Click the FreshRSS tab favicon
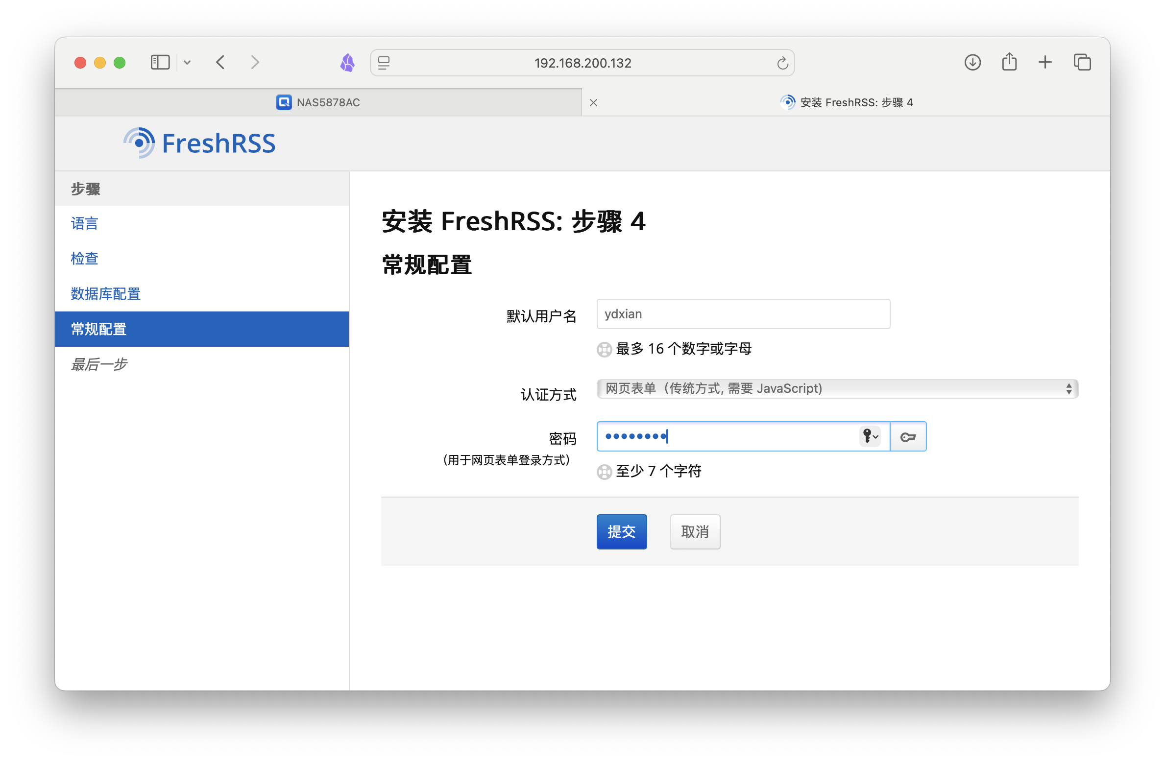This screenshot has width=1165, height=763. (x=787, y=102)
